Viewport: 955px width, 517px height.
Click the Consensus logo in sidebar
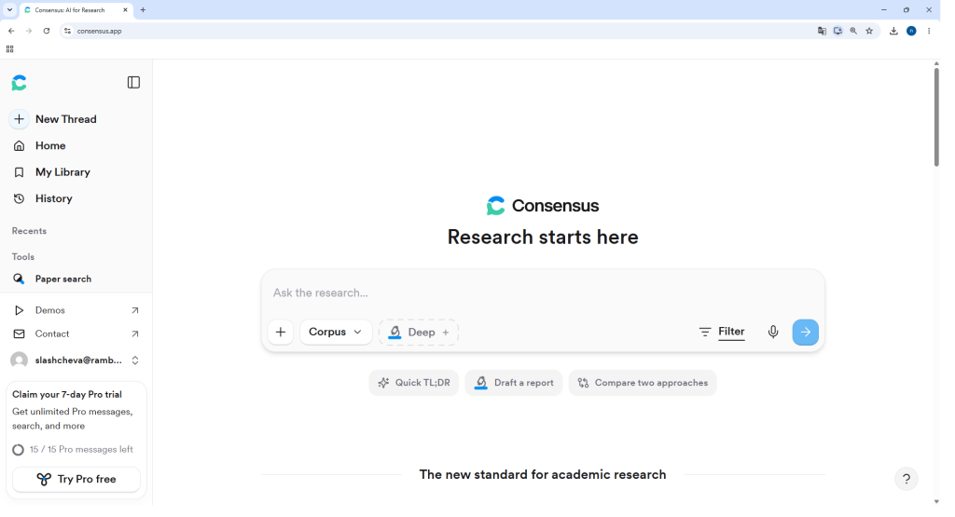coord(19,83)
